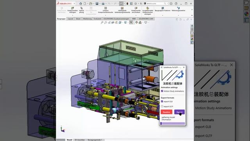The height and width of the screenshot is (141, 250).
Task: Open the SOLIDWORKS CAM tab
Action: tap(146, 19)
